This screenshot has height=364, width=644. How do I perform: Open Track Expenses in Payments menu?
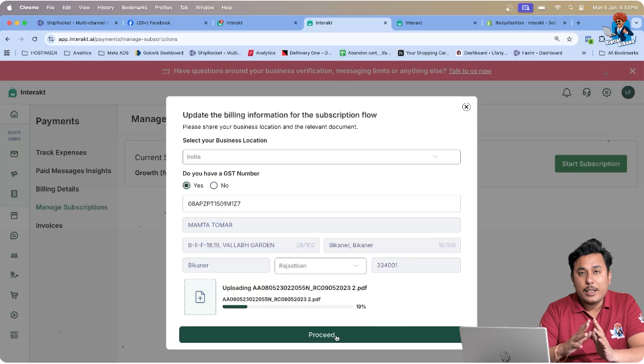click(x=61, y=153)
